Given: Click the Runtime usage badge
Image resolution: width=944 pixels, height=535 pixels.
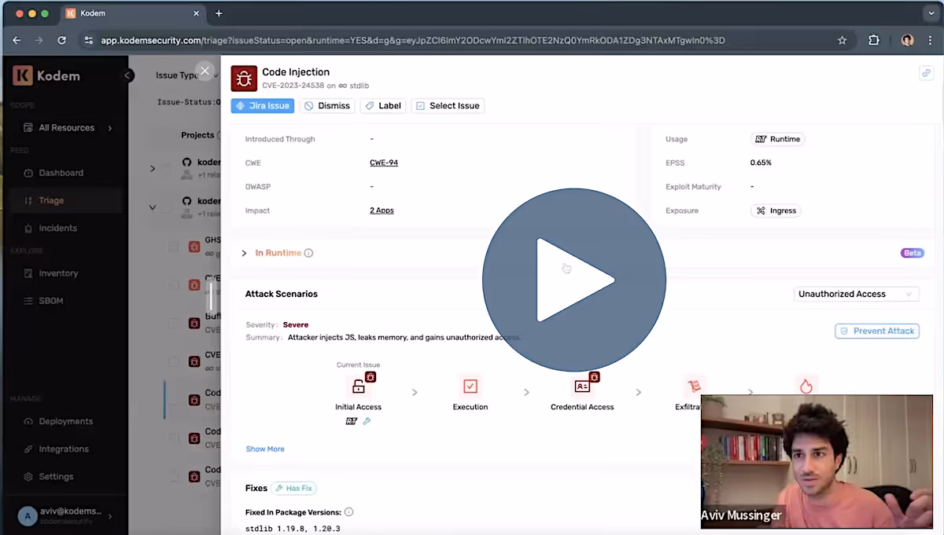Looking at the screenshot, I should click(778, 139).
